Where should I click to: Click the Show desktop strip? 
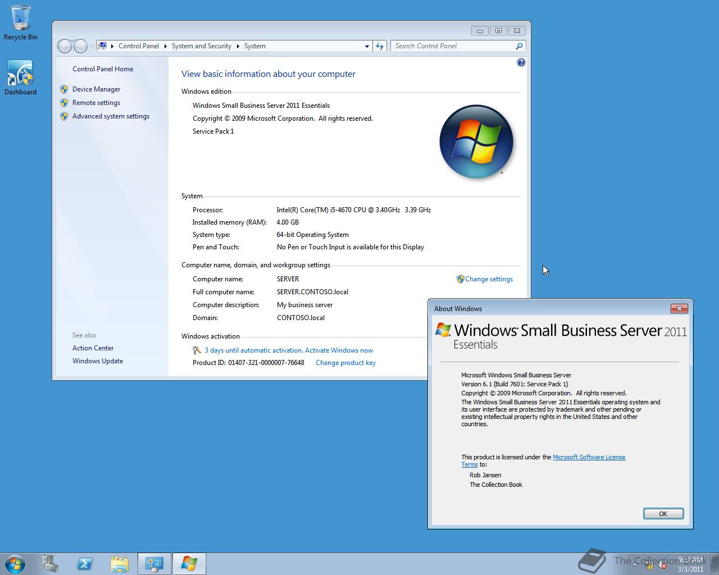[x=715, y=564]
